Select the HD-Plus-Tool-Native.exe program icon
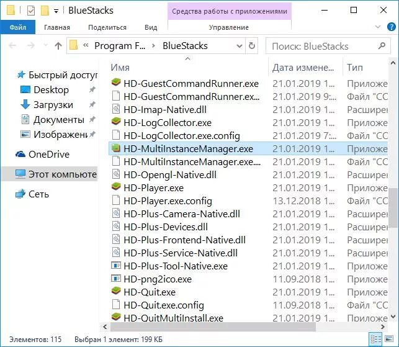This screenshot has height=347, width=399. point(116,266)
